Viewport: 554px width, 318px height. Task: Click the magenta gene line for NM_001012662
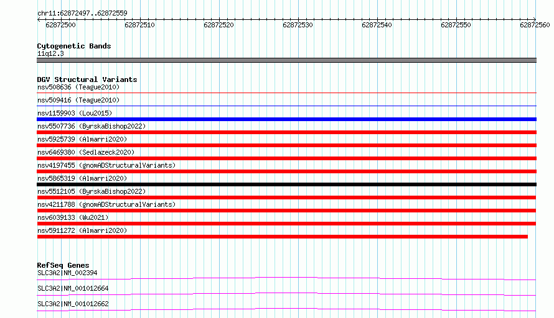point(286,309)
